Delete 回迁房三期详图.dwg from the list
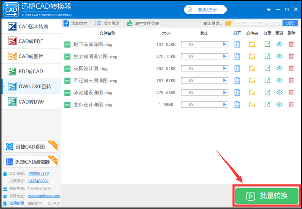The height and width of the screenshot is (209, 302). [x=291, y=81]
